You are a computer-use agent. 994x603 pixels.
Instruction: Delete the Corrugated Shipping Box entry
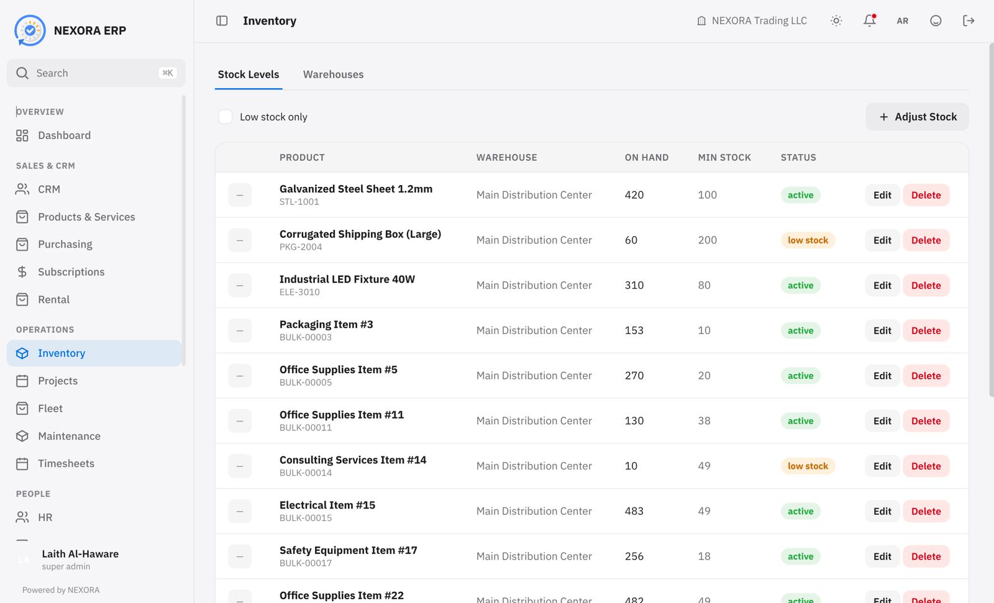pyautogui.click(x=926, y=240)
